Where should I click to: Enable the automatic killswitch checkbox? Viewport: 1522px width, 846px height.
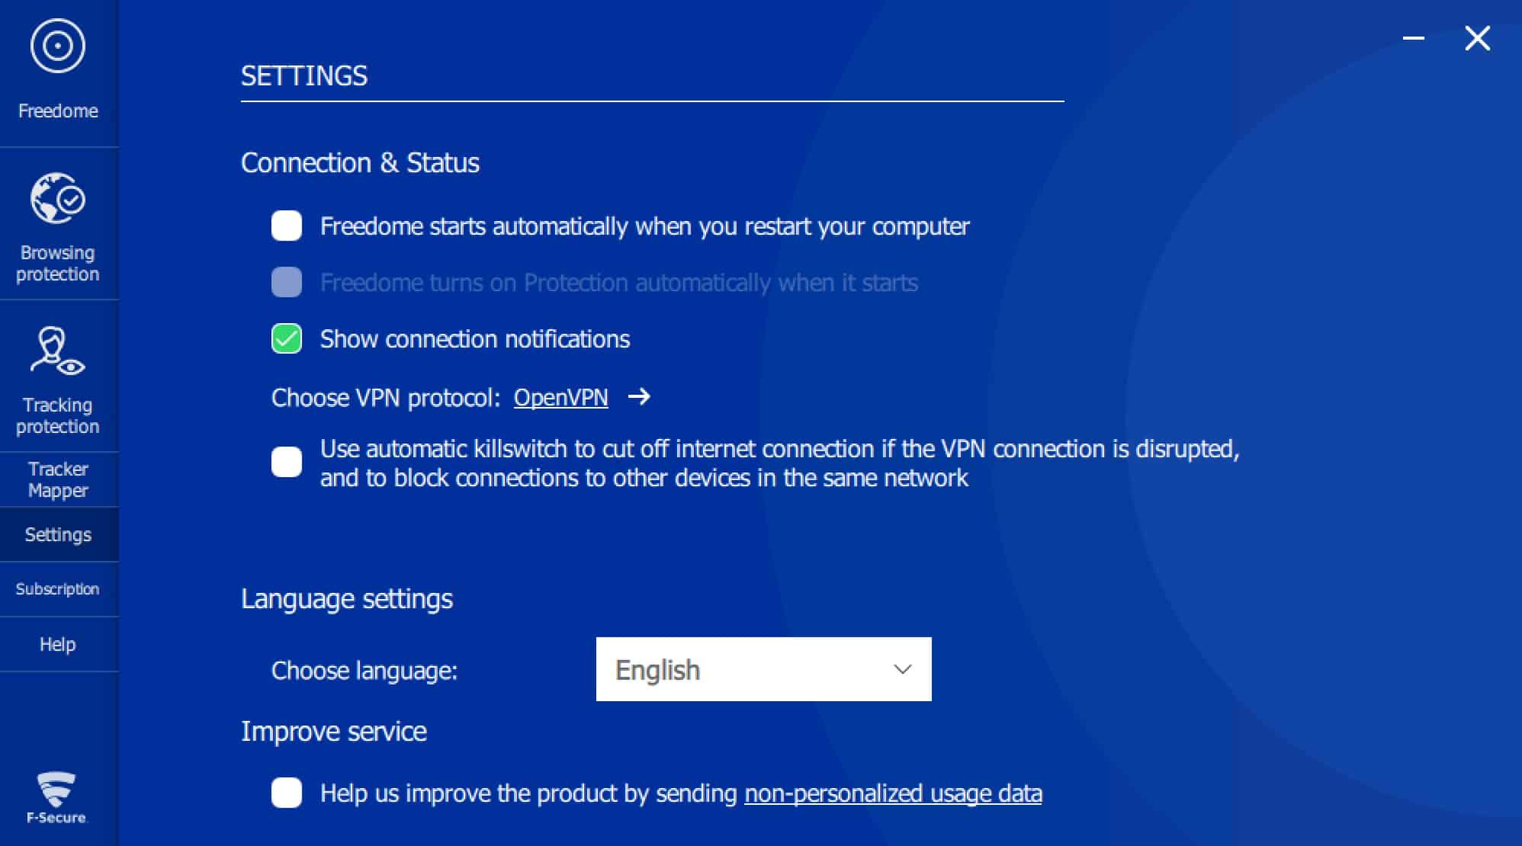[x=287, y=462]
